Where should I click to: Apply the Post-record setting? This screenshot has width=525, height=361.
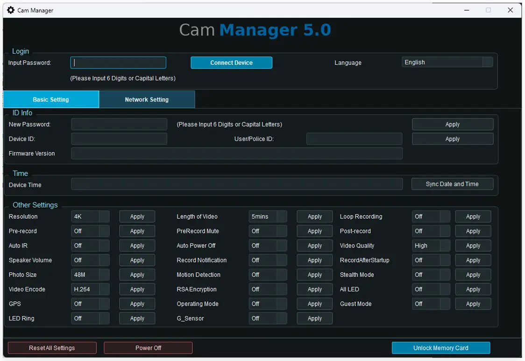click(473, 231)
